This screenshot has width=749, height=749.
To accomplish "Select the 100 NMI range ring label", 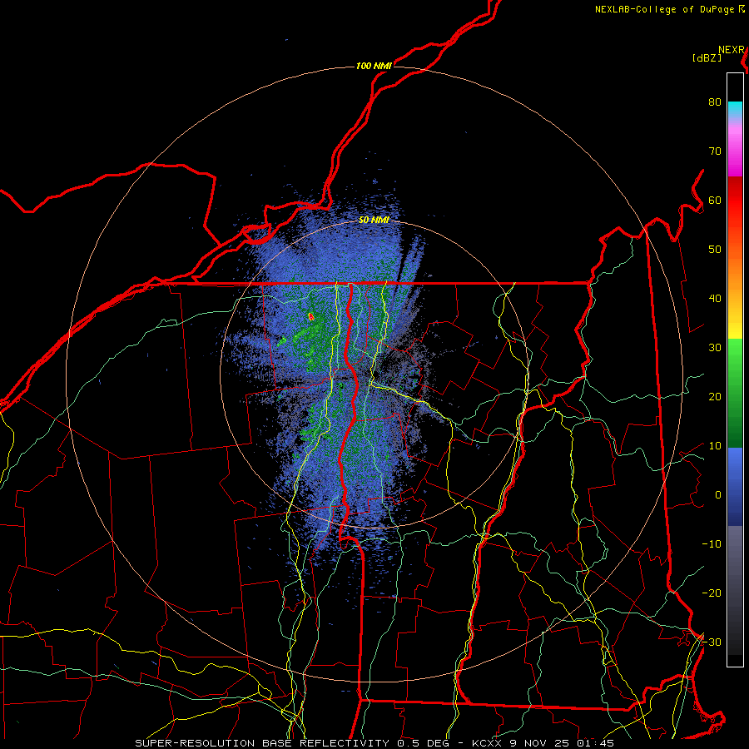I will pos(374,66).
